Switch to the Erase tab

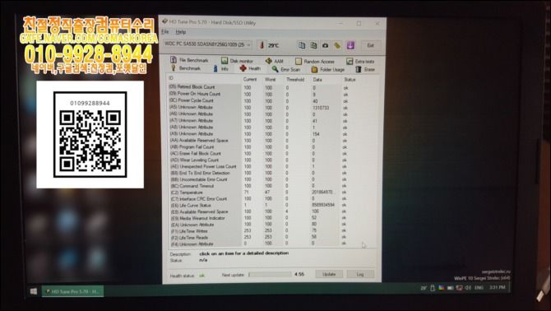[365, 70]
